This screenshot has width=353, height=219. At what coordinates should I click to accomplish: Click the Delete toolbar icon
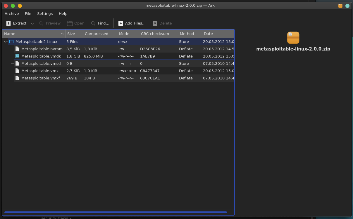click(x=155, y=23)
